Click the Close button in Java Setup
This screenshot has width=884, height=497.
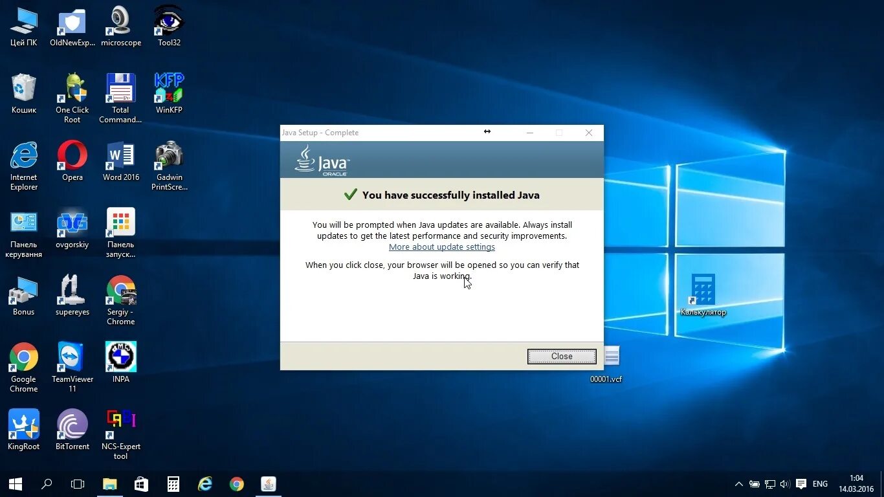(562, 356)
